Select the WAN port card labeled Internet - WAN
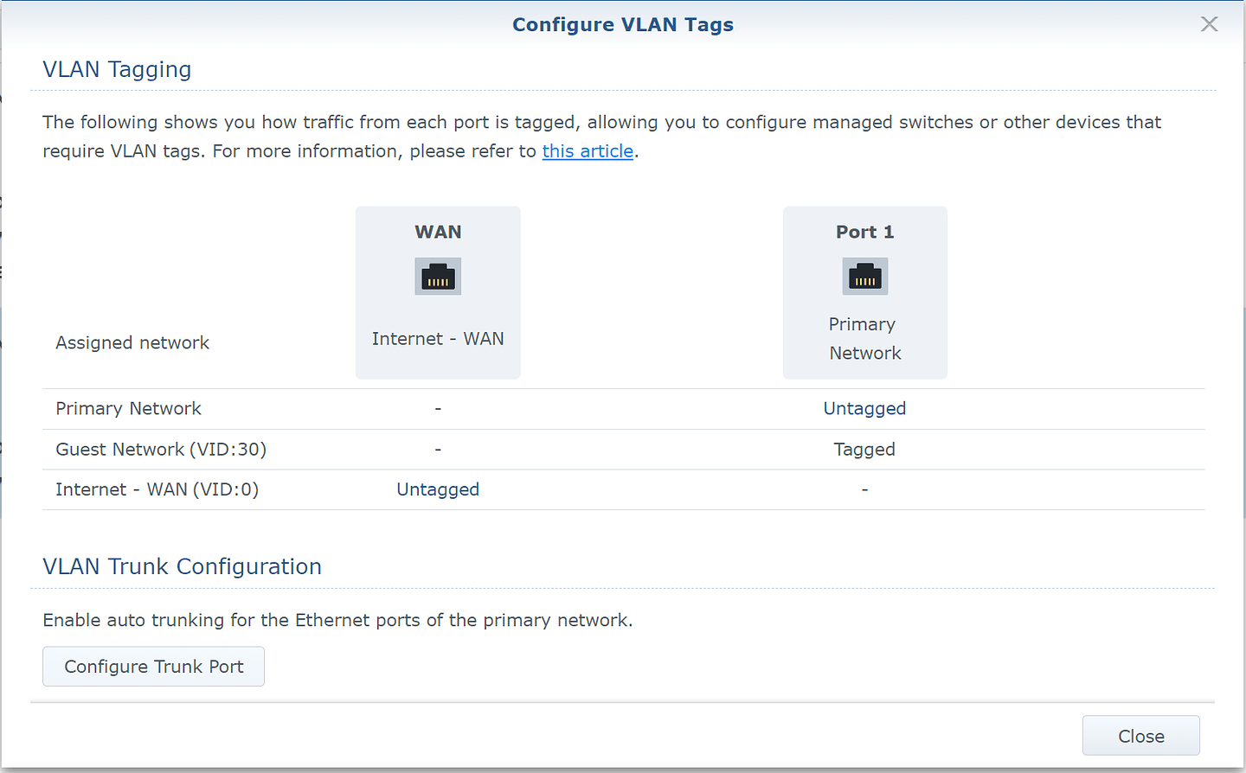1246x773 pixels. point(438,292)
